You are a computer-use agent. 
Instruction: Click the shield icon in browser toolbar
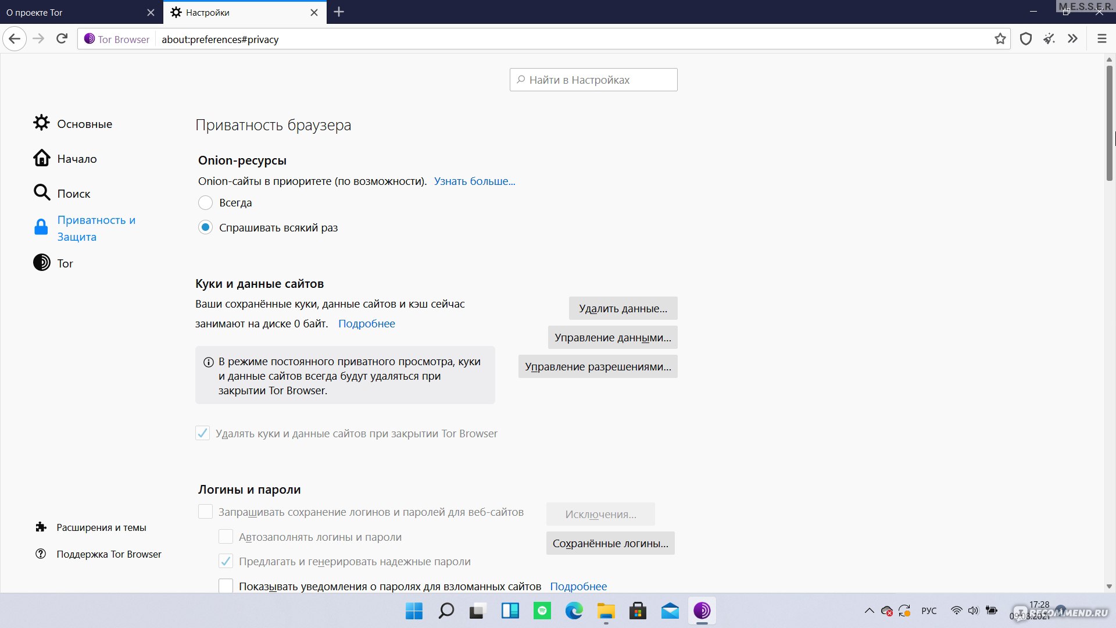(x=1026, y=38)
